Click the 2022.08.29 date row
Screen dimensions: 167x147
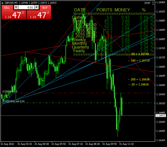coord(86,28)
